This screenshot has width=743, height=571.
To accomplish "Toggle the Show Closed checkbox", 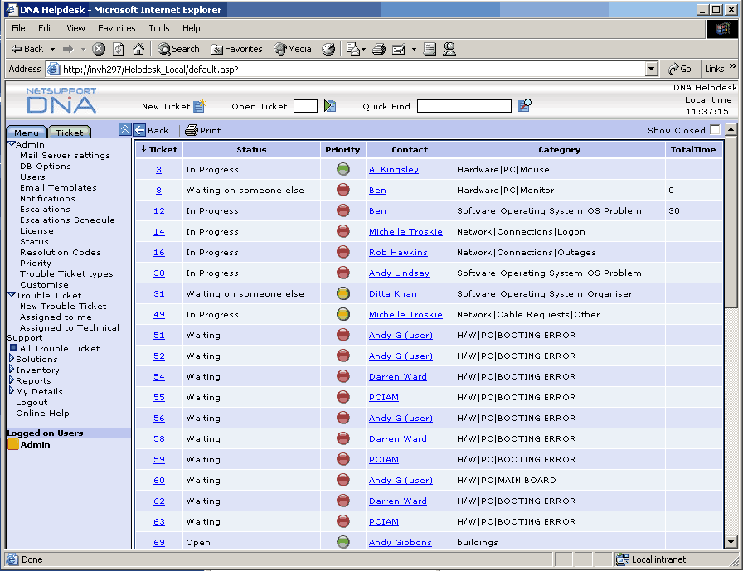I will click(716, 130).
